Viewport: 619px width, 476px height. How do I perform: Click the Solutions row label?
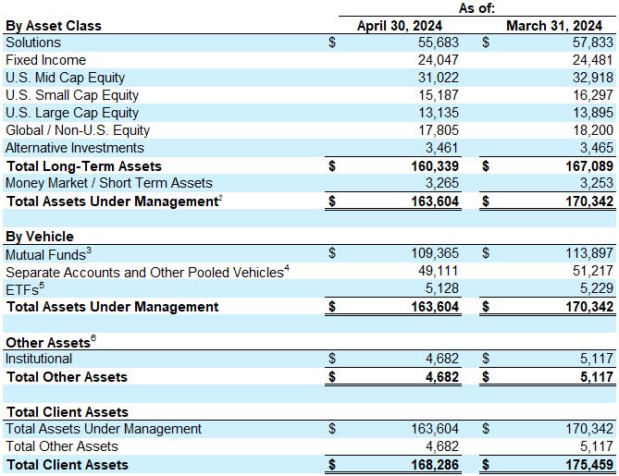pyautogui.click(x=33, y=43)
